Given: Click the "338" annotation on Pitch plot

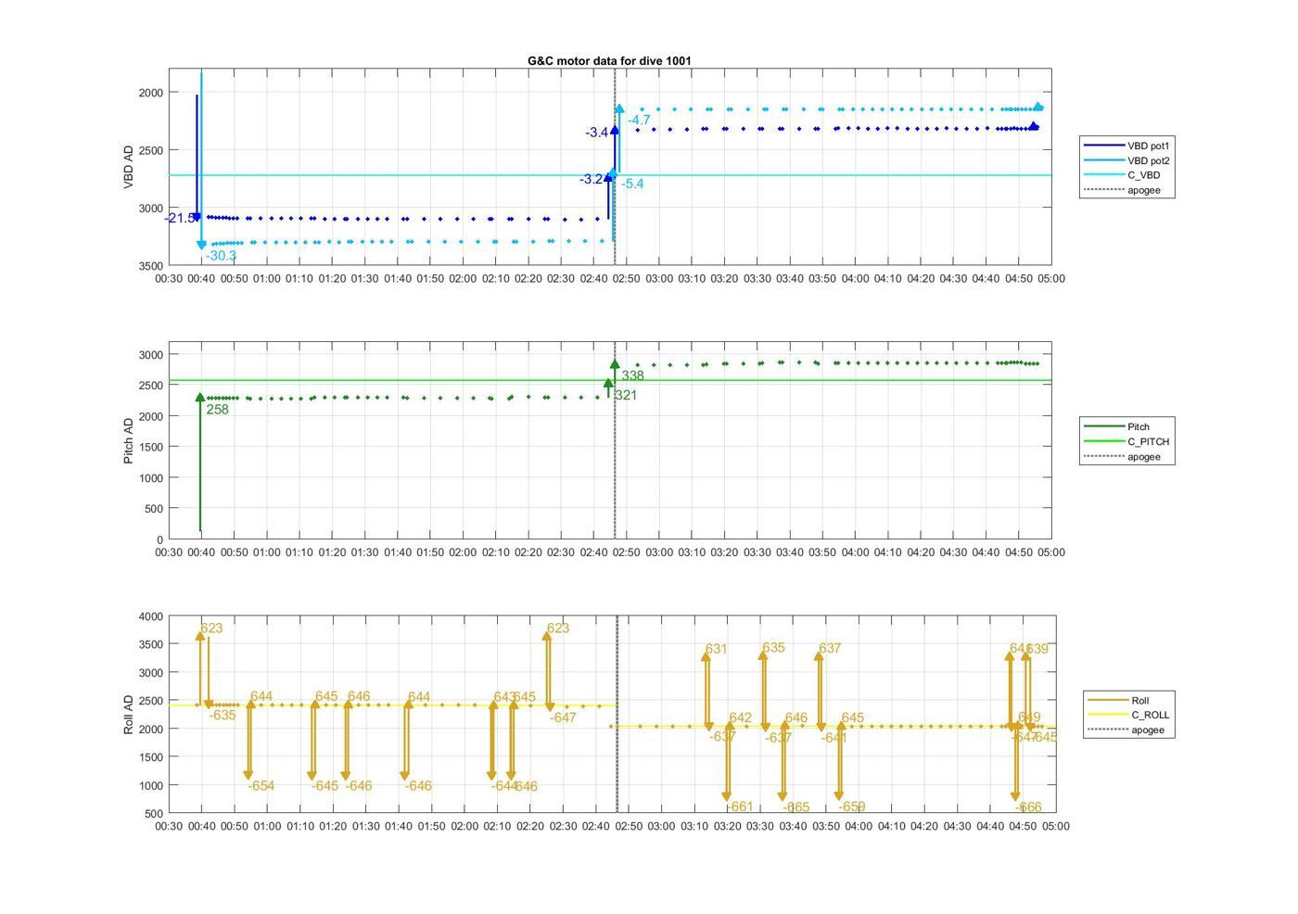Looking at the screenshot, I should (632, 375).
